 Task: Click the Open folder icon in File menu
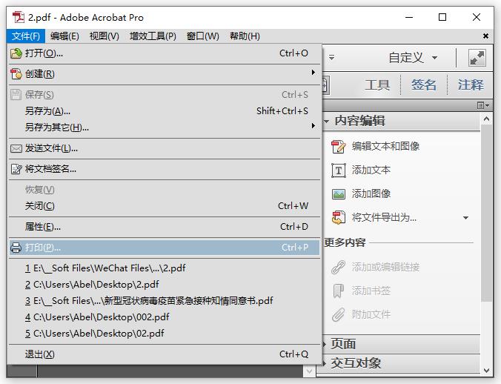pos(16,53)
